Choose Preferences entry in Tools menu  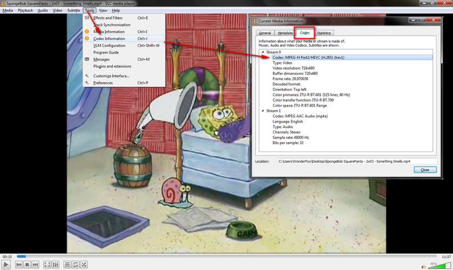click(x=124, y=83)
